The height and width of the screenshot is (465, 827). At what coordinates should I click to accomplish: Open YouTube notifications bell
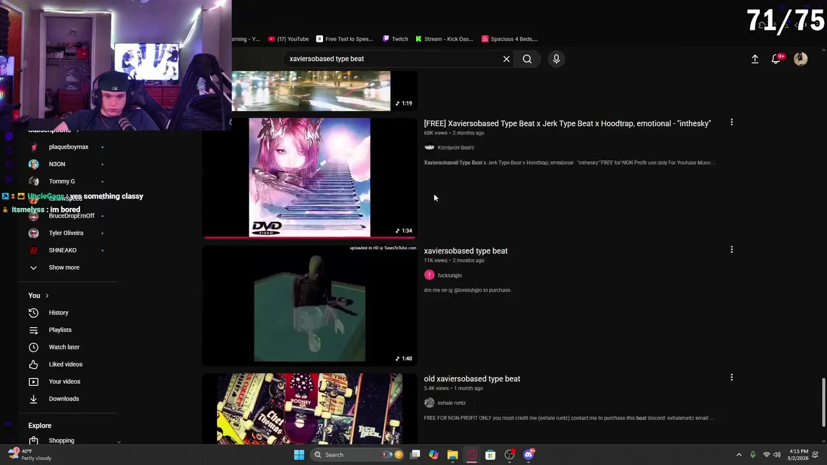tap(776, 59)
